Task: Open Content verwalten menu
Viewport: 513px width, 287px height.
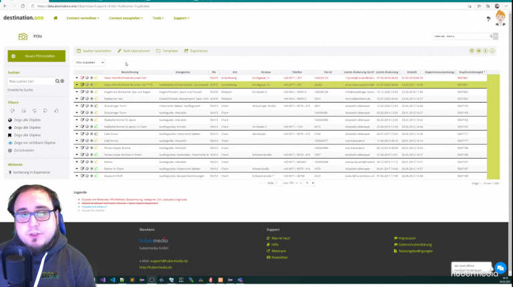Action: point(83,18)
